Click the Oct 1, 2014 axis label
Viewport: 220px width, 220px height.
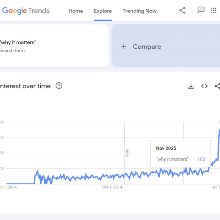pos(112,187)
